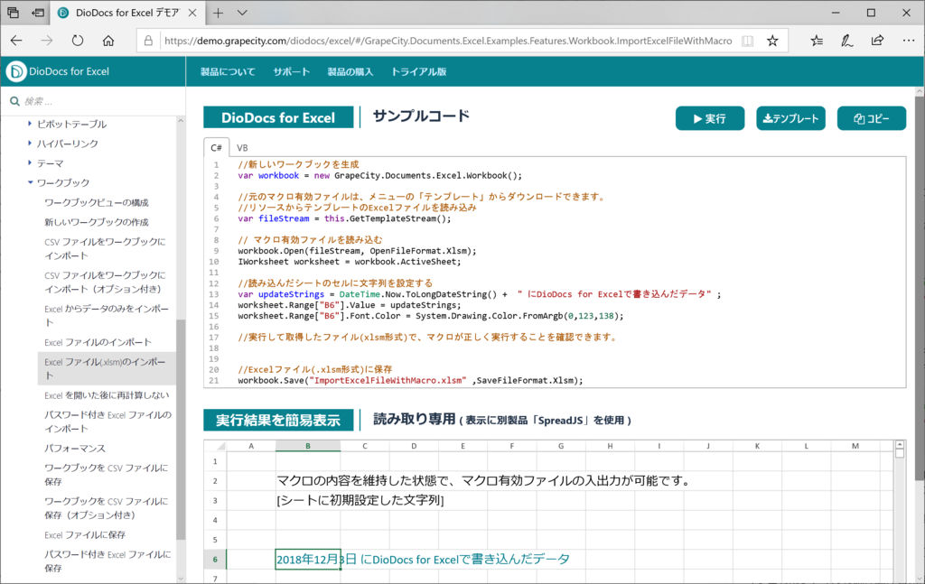
Task: Select cell containing マクロの内容を維持した状態で text
Action: [x=308, y=481]
